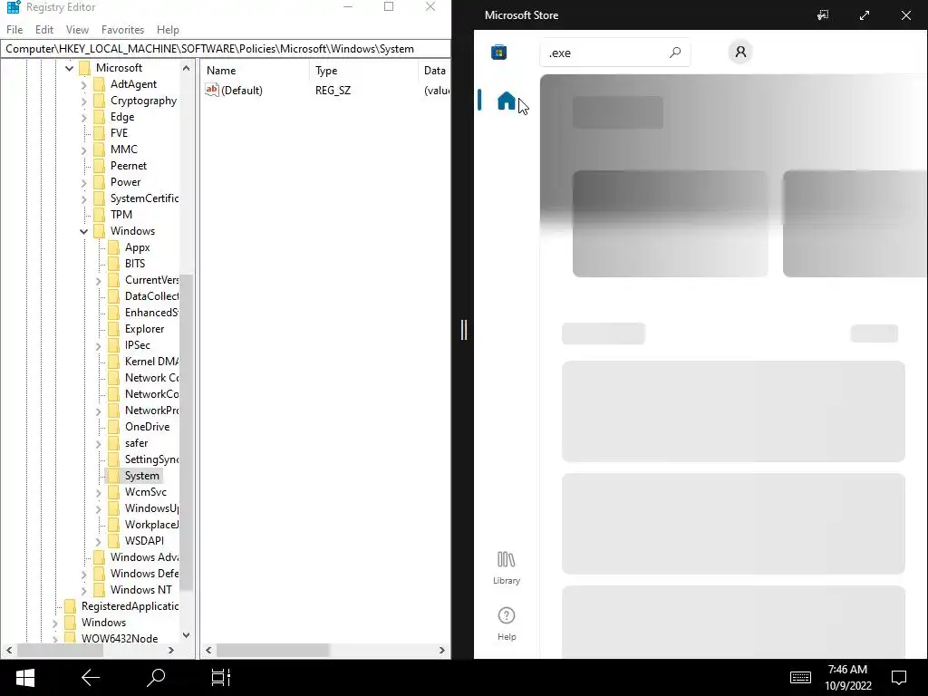Click the split-screen divider handle
The width and height of the screenshot is (928, 696).
click(463, 330)
